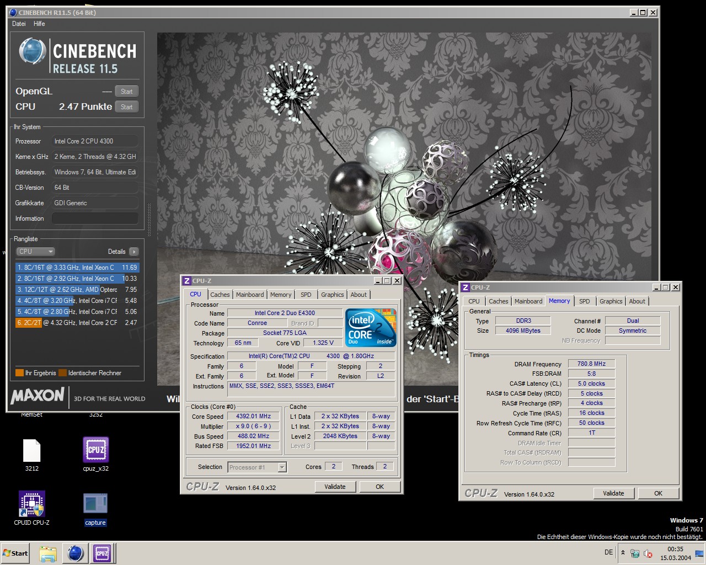Switch to CPU-Z taskbar icon

click(x=102, y=553)
